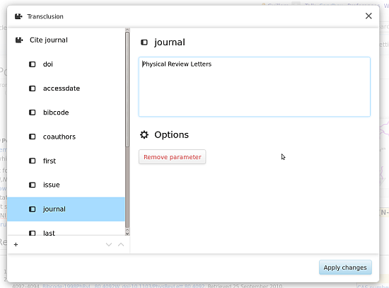This screenshot has height=288, width=389.
Task: Click the scrollbar down arrow in list
Action: (x=127, y=233)
